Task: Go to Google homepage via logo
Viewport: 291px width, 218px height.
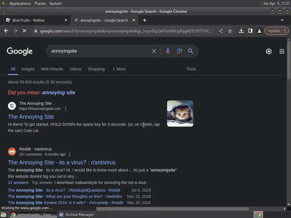Action: click(x=20, y=51)
